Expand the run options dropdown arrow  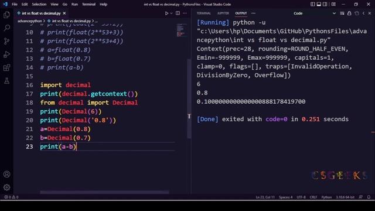click(x=171, y=13)
